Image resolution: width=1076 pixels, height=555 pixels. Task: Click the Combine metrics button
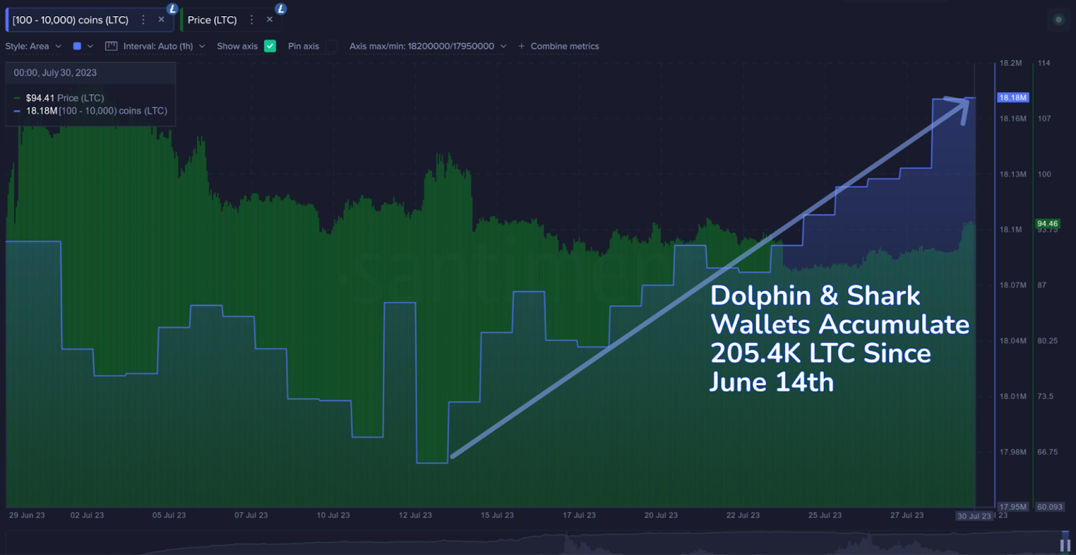[x=565, y=46]
